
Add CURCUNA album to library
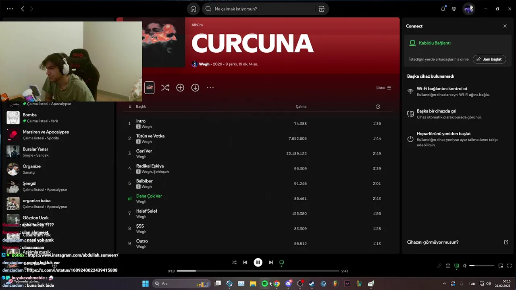180,87
